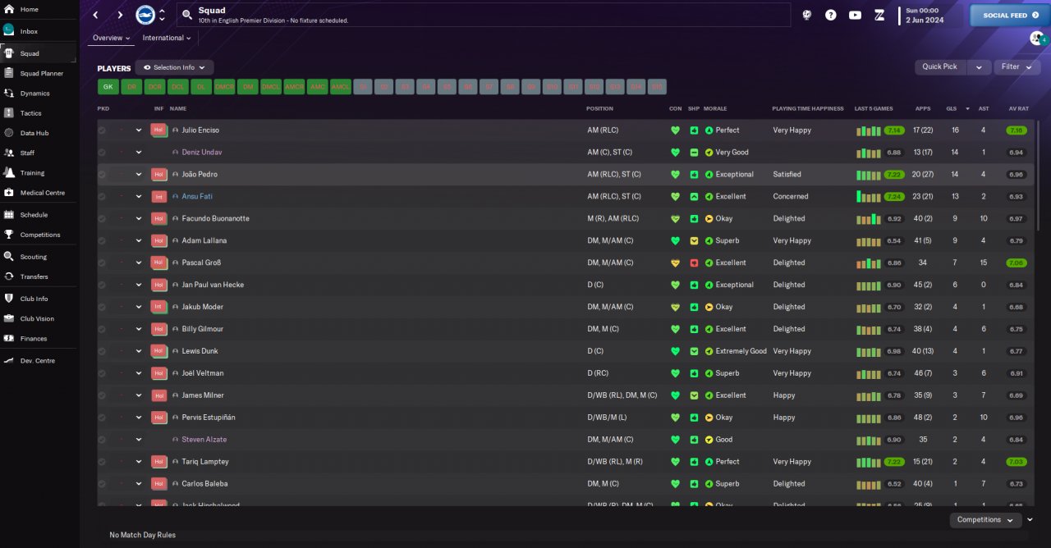Open Scouting from the sidebar
Viewport: 1051px width, 548px height.
point(34,257)
